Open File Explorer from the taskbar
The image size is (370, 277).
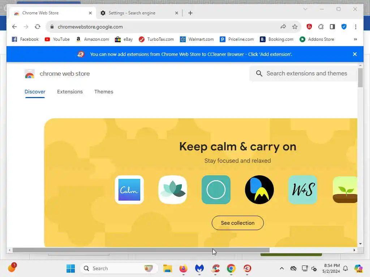click(x=168, y=268)
